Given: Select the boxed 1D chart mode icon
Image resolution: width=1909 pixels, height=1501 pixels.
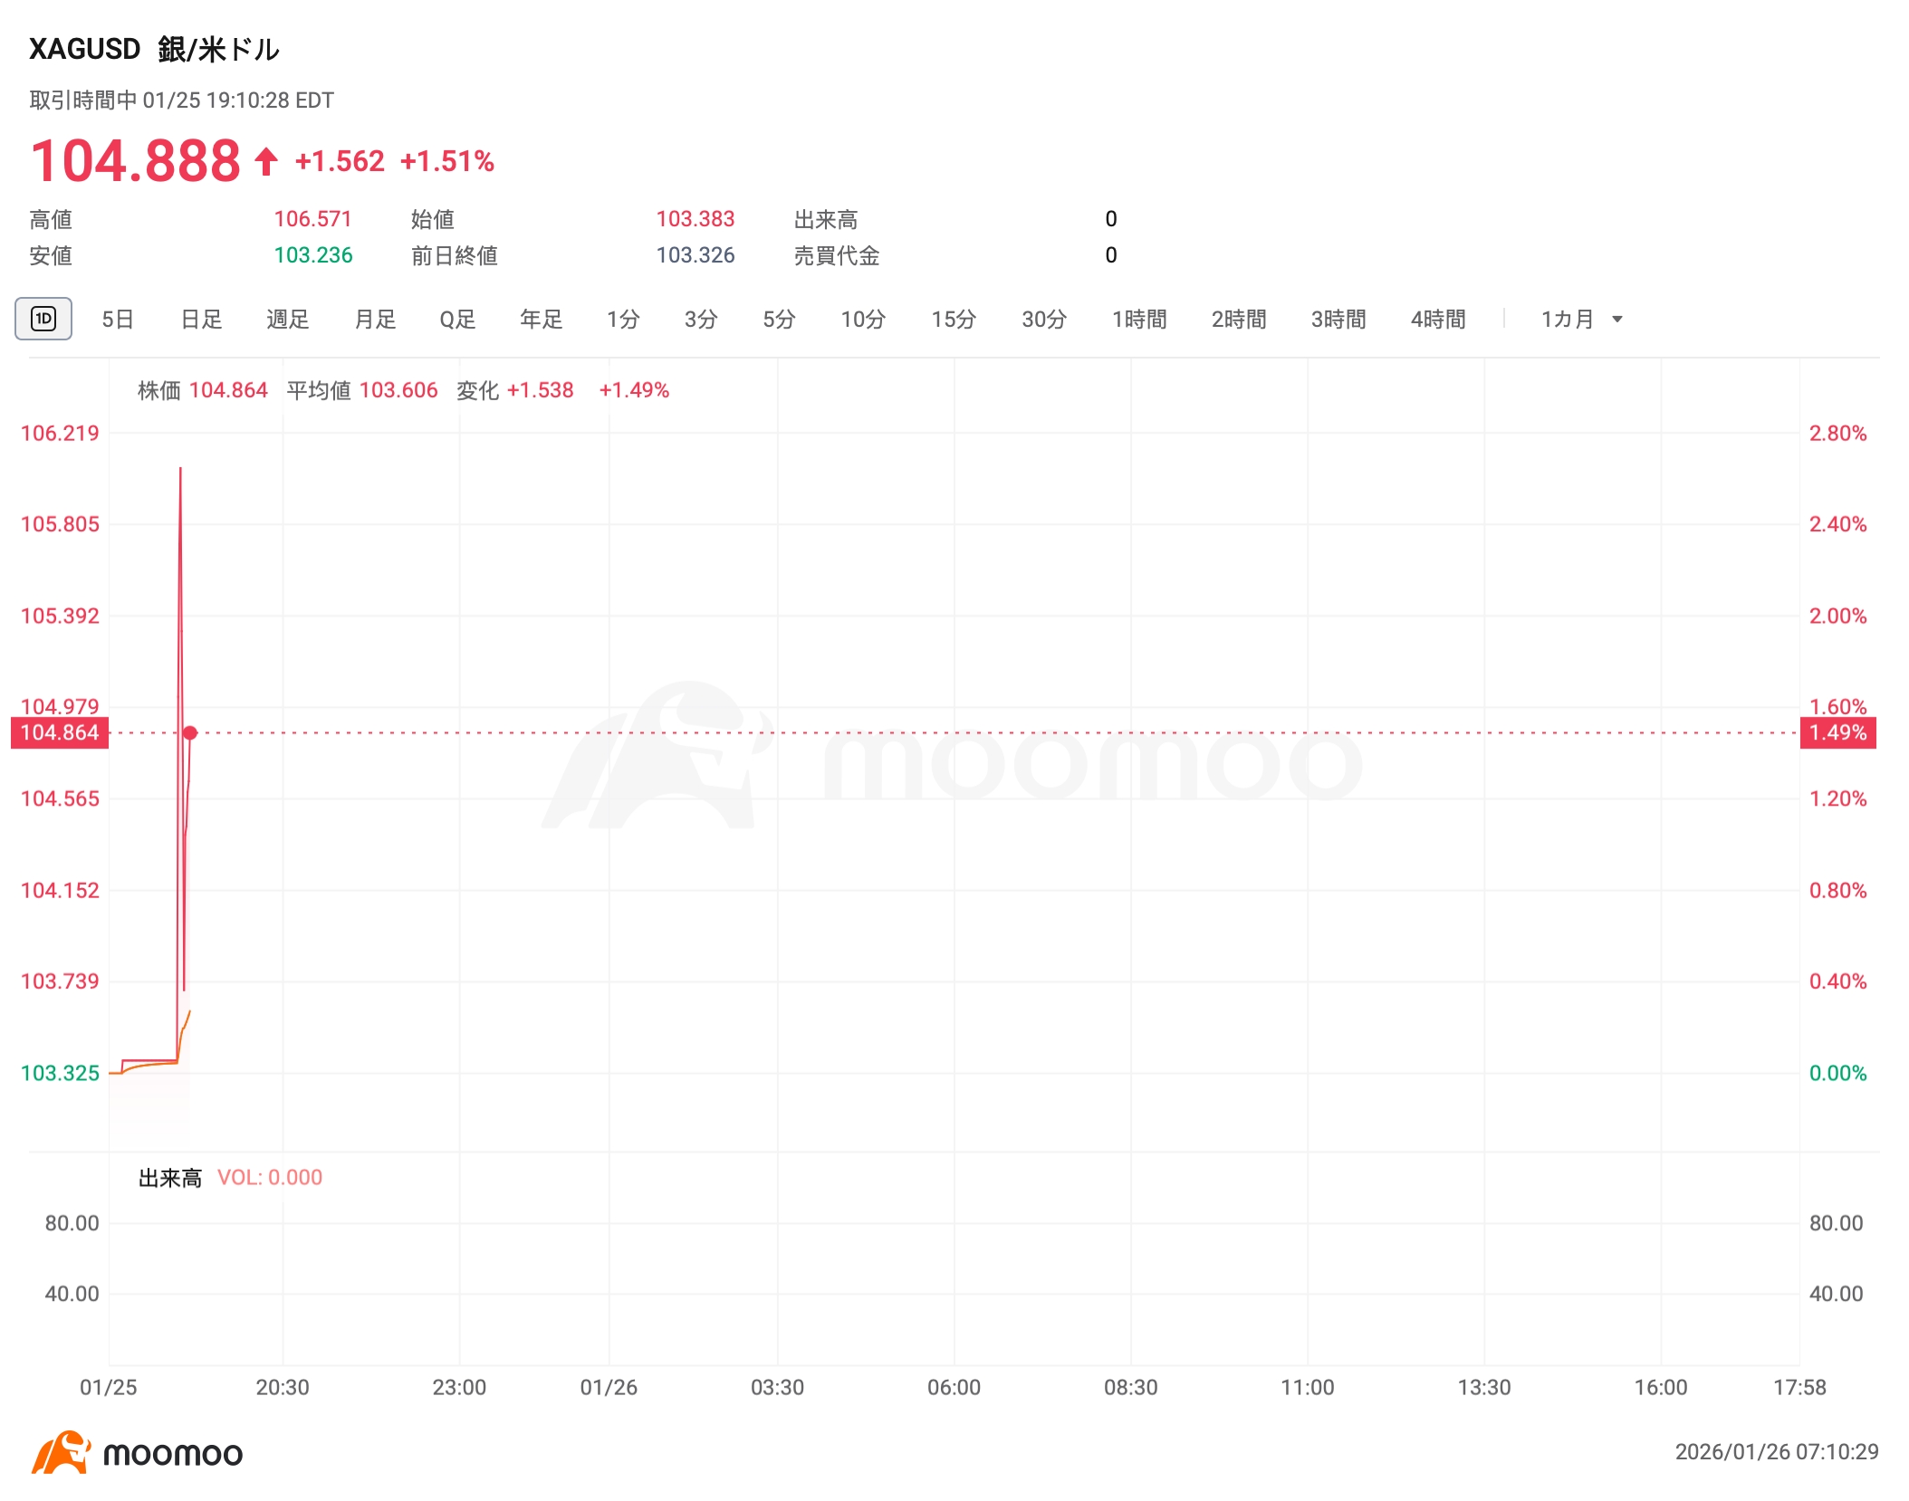Looking at the screenshot, I should 43,319.
